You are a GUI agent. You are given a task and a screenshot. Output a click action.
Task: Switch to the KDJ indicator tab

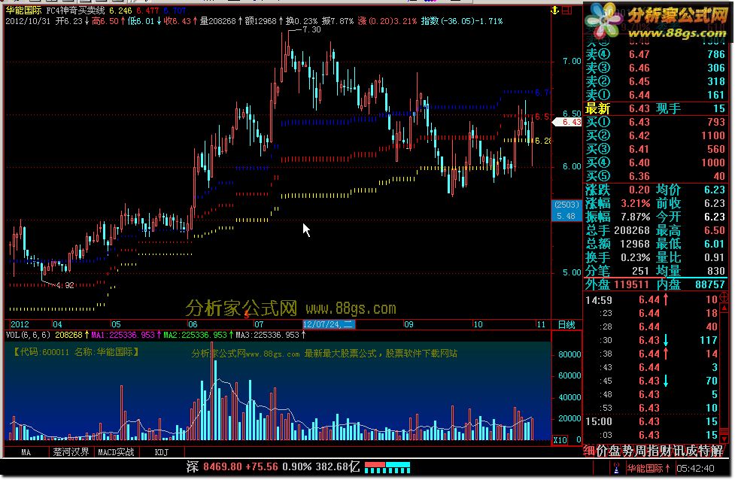point(161,452)
